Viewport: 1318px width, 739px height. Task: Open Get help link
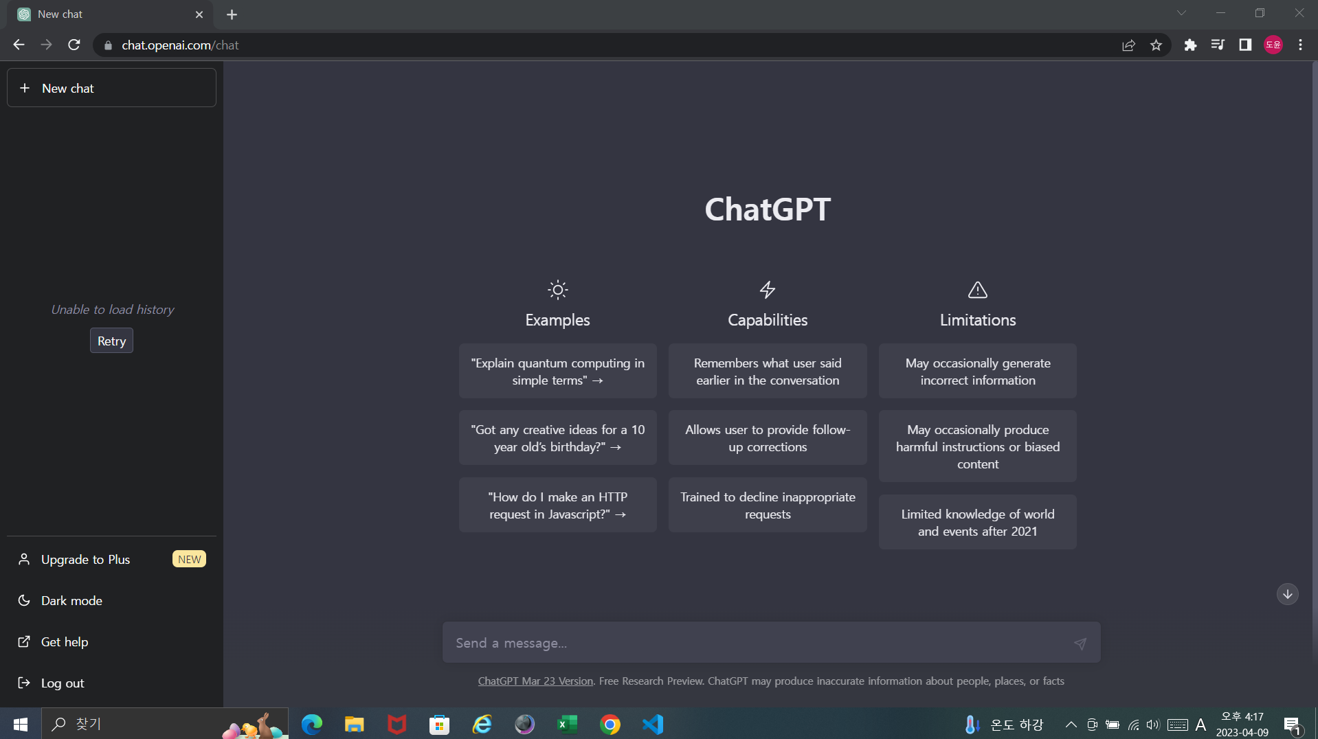111,641
